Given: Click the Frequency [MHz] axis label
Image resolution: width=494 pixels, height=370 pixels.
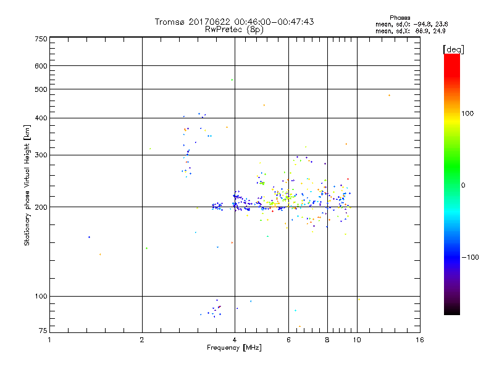Looking at the screenshot, I should [234, 348].
